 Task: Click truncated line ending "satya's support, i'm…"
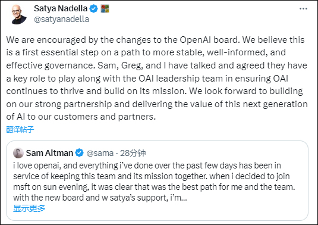click(100, 198)
